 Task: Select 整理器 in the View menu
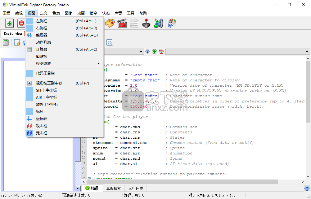pos(65,35)
